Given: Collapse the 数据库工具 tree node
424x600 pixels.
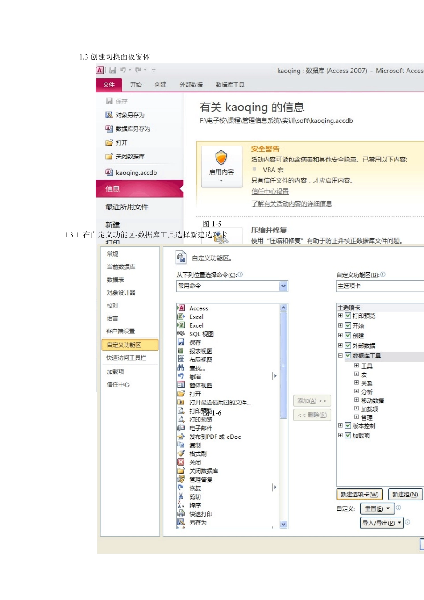Looking at the screenshot, I should [x=341, y=356].
